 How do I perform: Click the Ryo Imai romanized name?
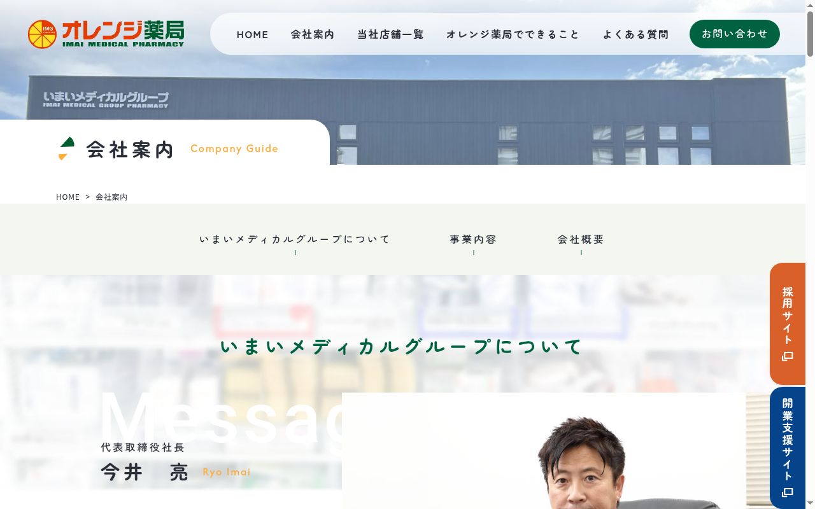pos(227,472)
